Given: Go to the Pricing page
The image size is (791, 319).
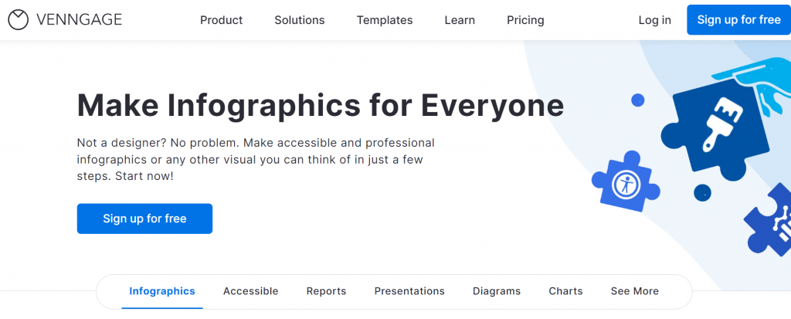Looking at the screenshot, I should click(525, 20).
